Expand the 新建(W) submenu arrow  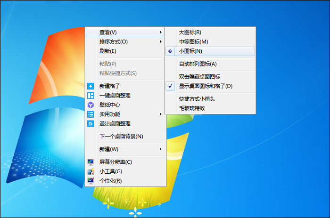pyautogui.click(x=161, y=149)
